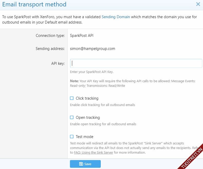Click the sending address simon@hampelgroup.com
Viewport: 203px width, 169px height.
93,49
